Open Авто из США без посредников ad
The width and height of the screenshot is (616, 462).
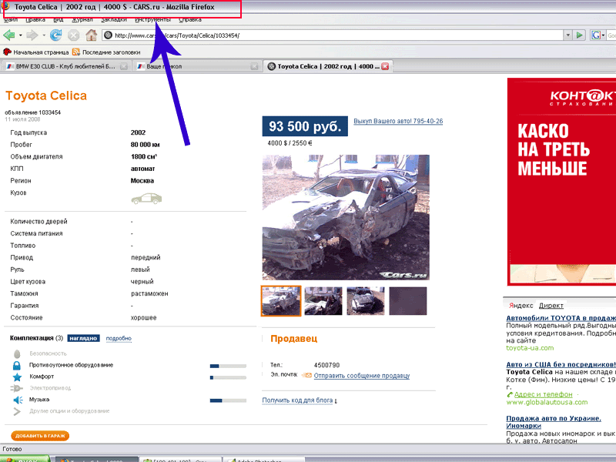(x=561, y=364)
